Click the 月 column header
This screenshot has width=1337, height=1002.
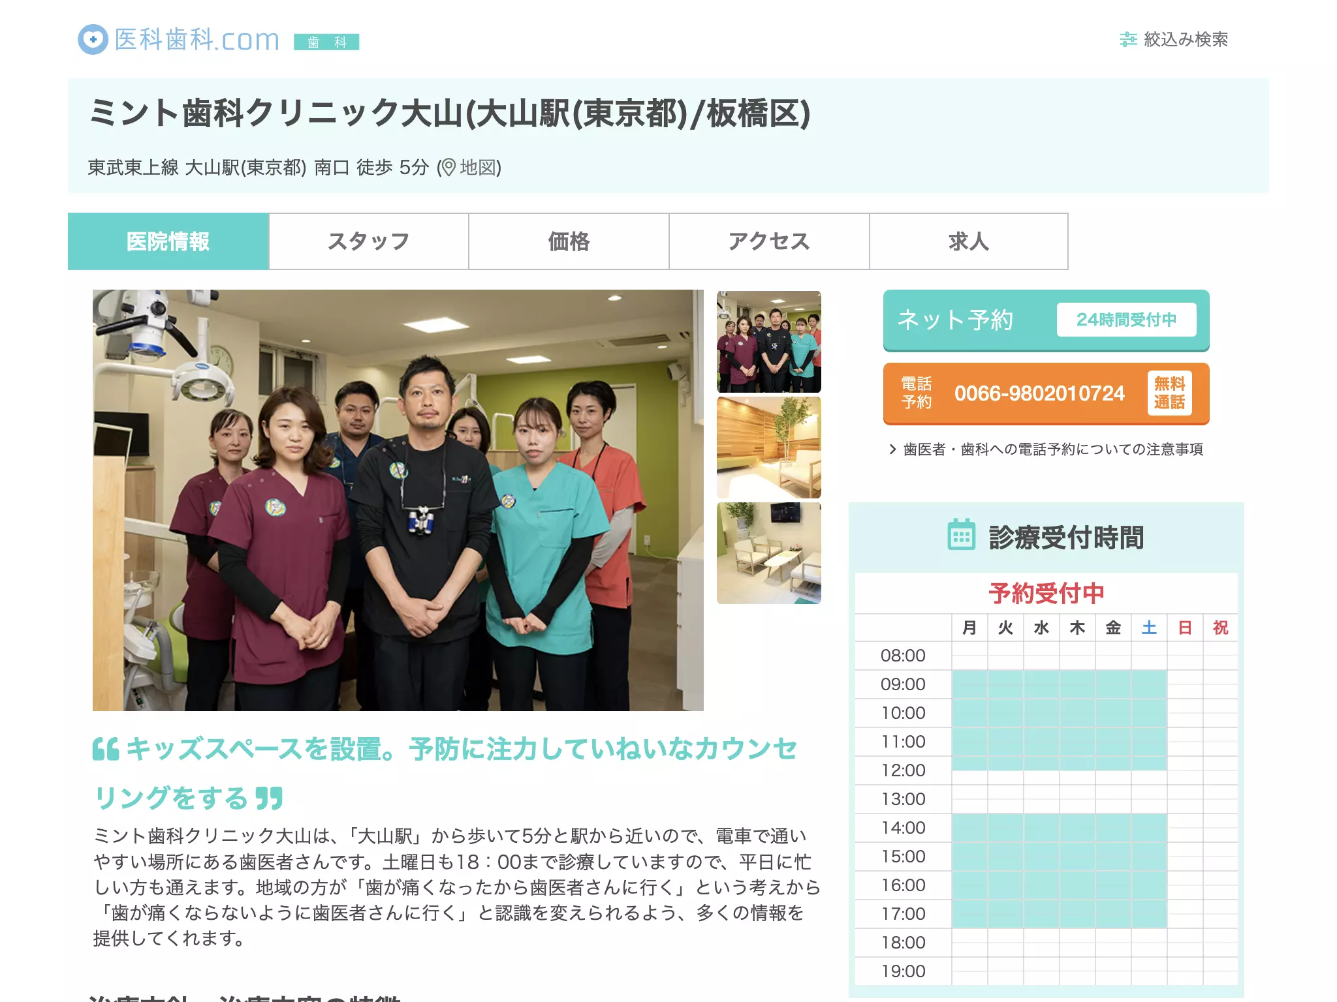pyautogui.click(x=969, y=628)
